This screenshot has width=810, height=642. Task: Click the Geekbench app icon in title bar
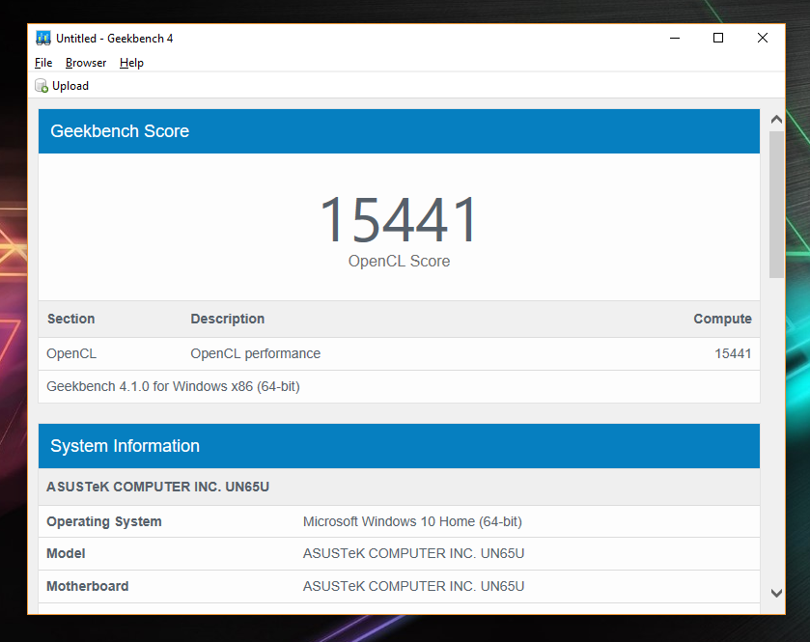tap(42, 39)
